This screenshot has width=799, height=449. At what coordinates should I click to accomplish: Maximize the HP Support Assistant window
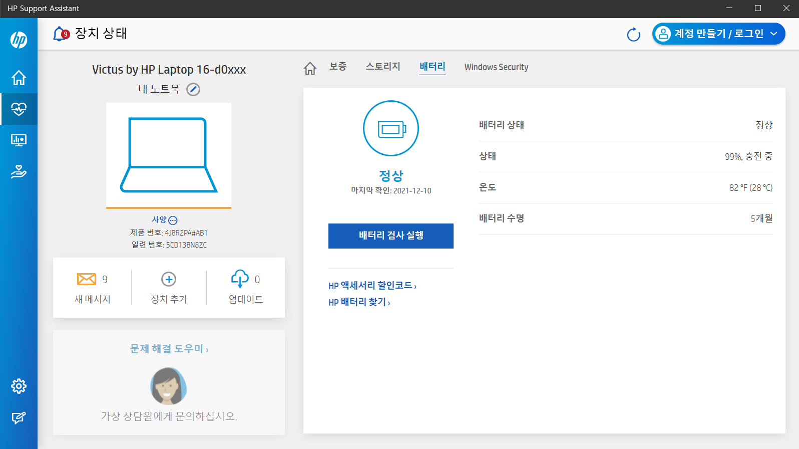pos(758,8)
